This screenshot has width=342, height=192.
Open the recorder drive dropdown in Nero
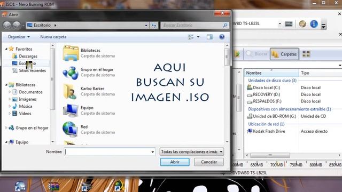[x=279, y=23]
